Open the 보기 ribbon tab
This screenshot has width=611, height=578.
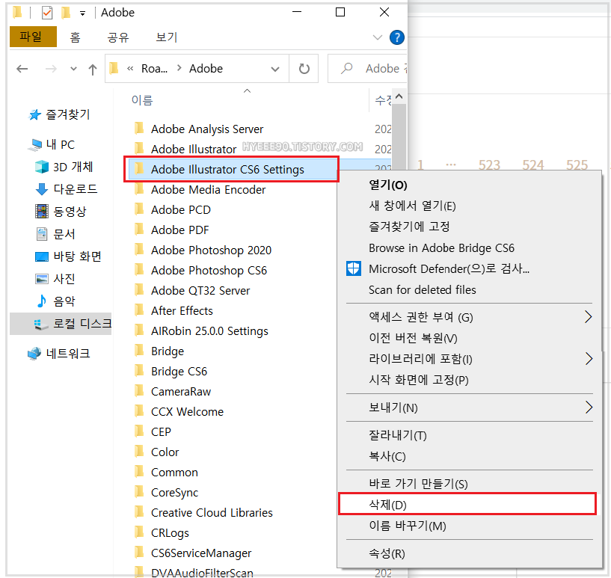pyautogui.click(x=166, y=37)
